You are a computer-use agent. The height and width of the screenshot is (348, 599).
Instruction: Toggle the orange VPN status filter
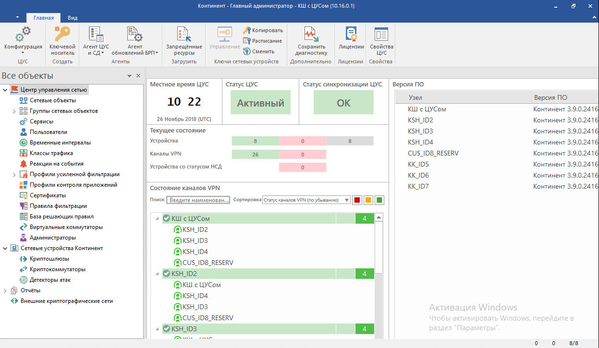(x=368, y=200)
